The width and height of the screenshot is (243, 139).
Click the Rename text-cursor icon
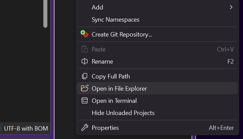click(85, 62)
